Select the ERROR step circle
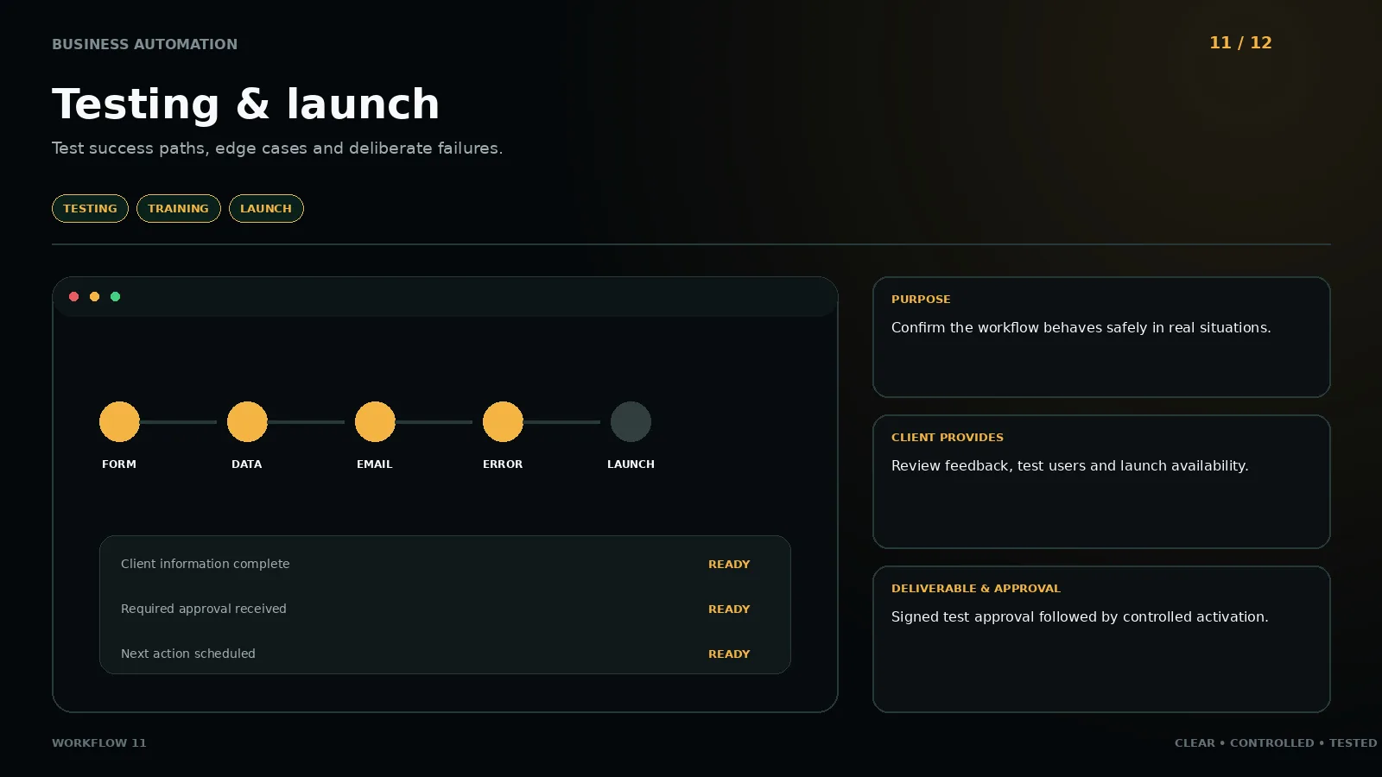Screen dimensions: 1382x777 click(x=503, y=422)
